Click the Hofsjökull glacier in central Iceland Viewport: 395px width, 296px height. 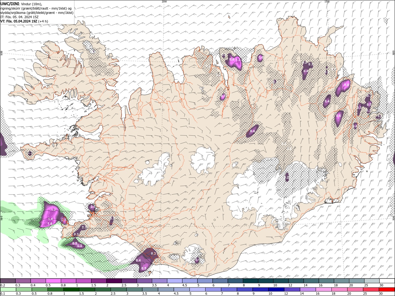(203, 160)
